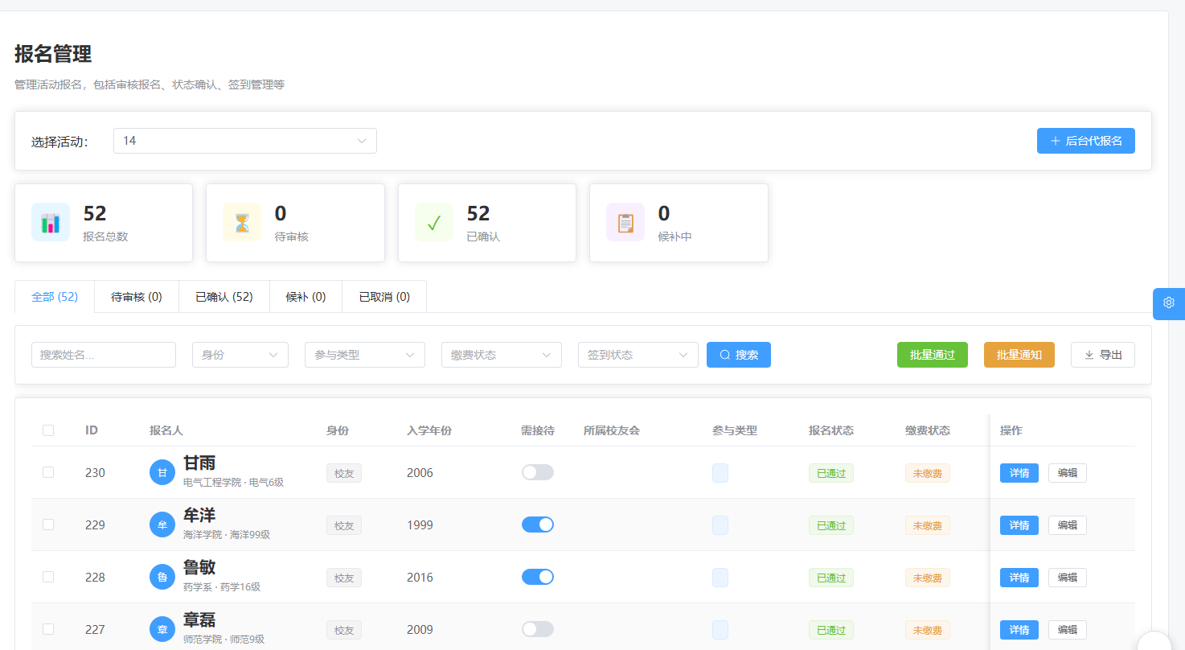Click the avatar icon for 甘雨
This screenshot has height=650, width=1185.
point(162,472)
